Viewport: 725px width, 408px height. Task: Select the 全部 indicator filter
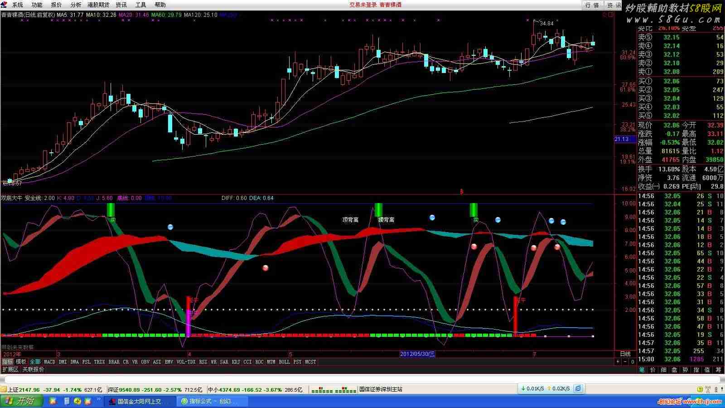tap(35, 362)
